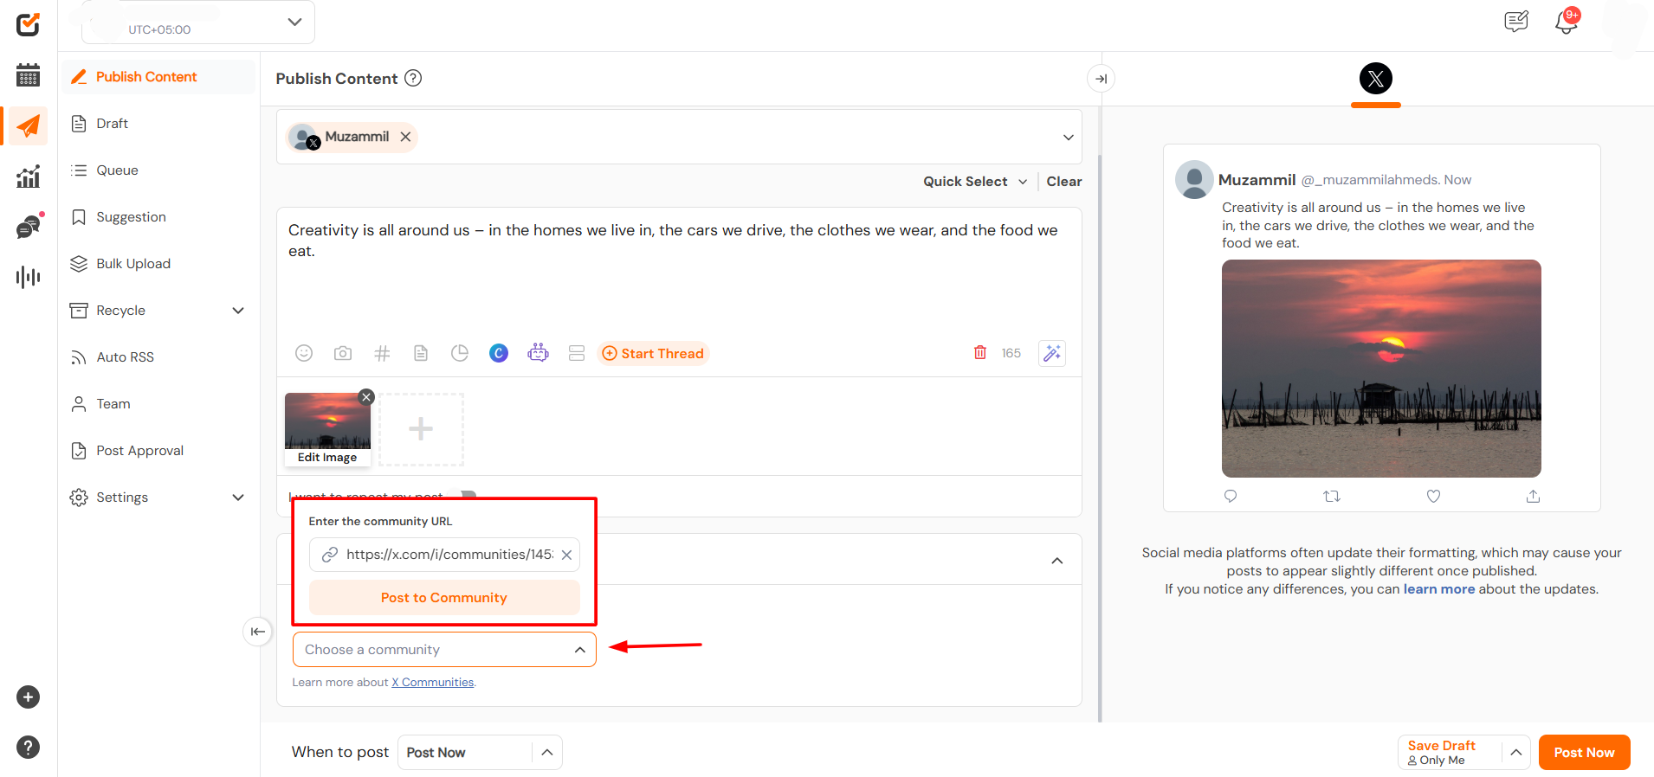Click help icon beside Publish Content title
The width and height of the screenshot is (1654, 777).
point(414,78)
